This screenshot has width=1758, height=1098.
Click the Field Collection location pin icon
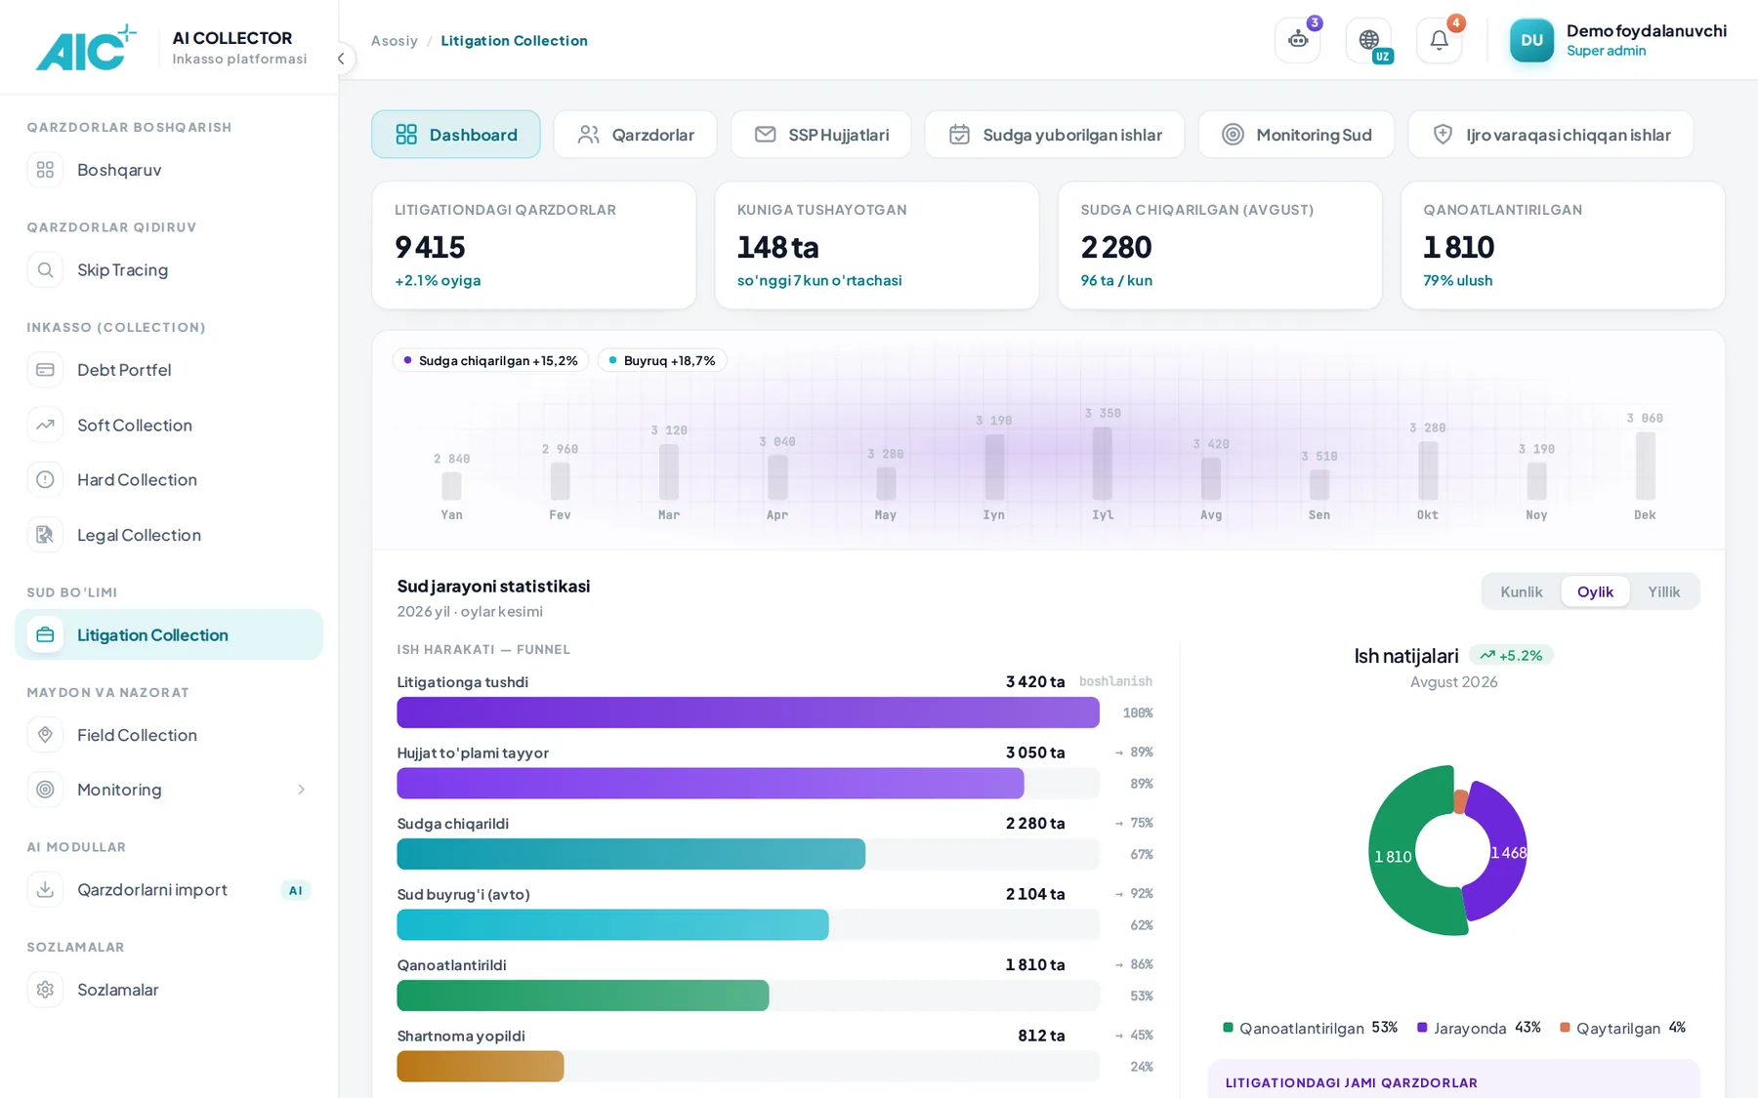(45, 735)
